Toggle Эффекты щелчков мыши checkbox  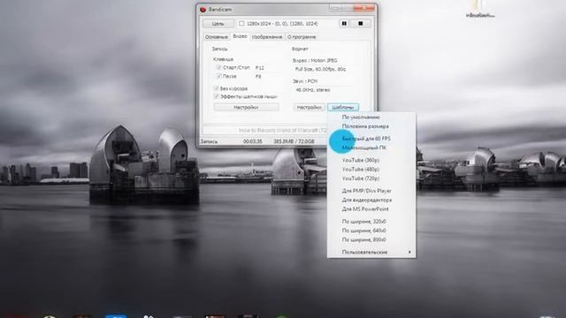click(x=216, y=96)
